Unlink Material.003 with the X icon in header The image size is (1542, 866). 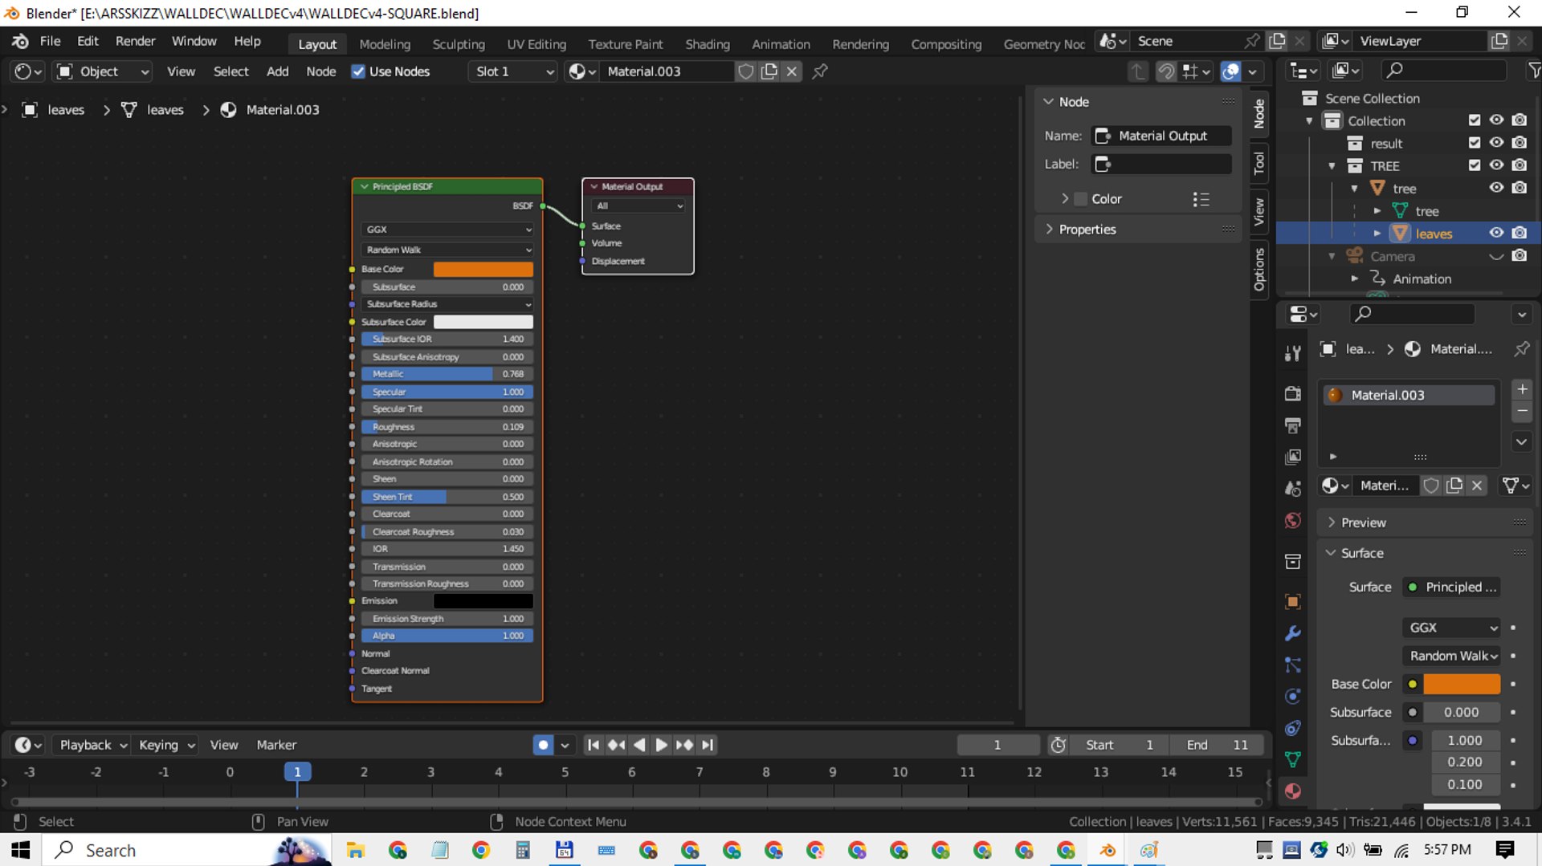point(792,71)
